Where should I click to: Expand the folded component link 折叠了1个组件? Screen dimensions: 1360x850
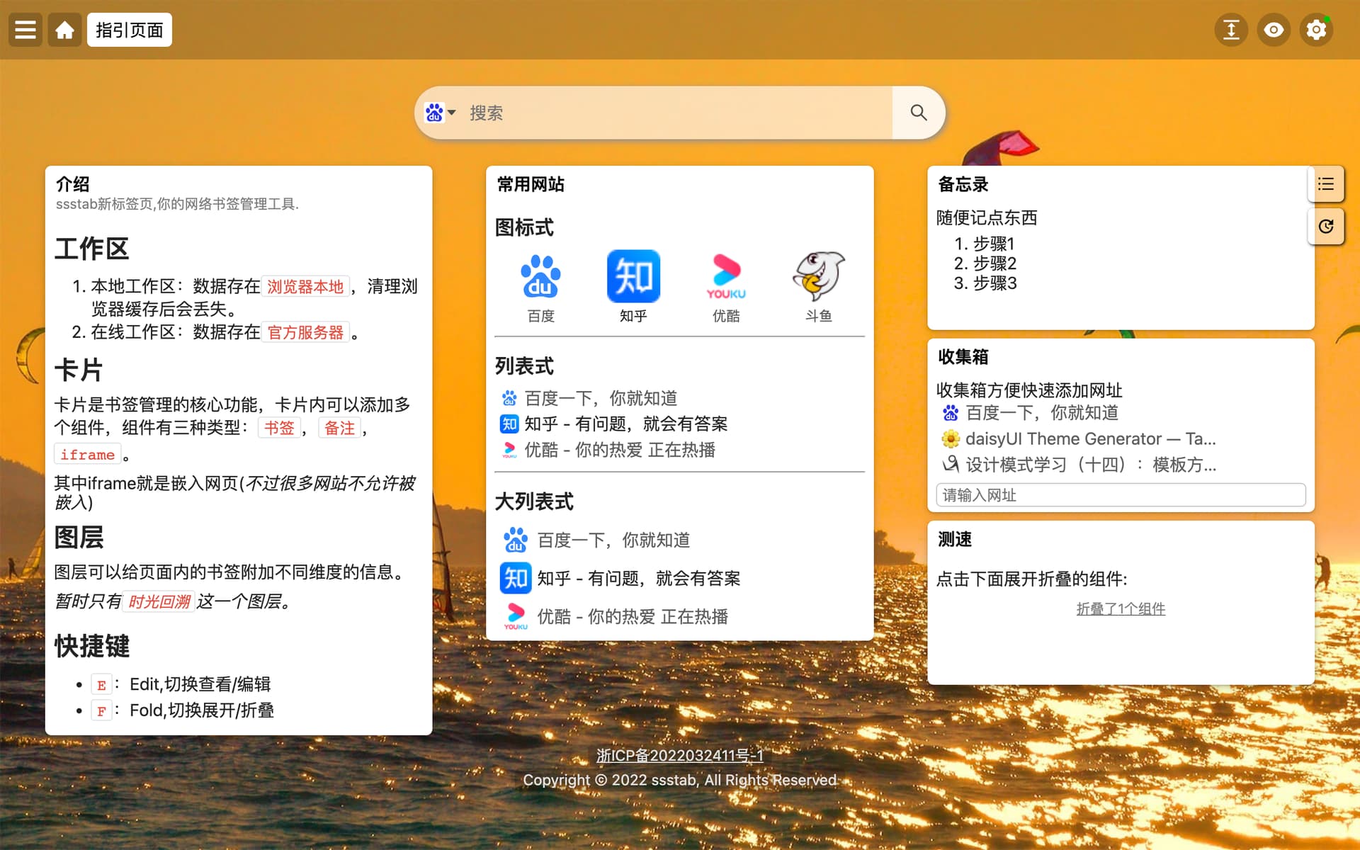pyautogui.click(x=1121, y=608)
